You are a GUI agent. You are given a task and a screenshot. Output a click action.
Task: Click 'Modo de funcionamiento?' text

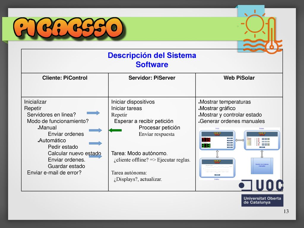[x=58, y=121]
